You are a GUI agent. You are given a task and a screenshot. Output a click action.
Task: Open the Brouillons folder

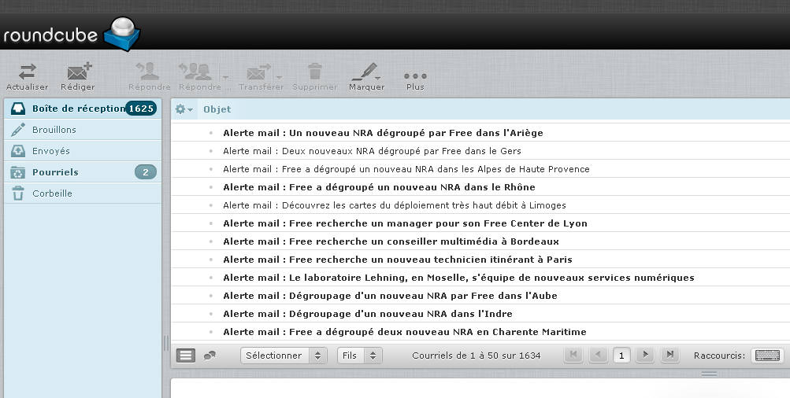83,130
